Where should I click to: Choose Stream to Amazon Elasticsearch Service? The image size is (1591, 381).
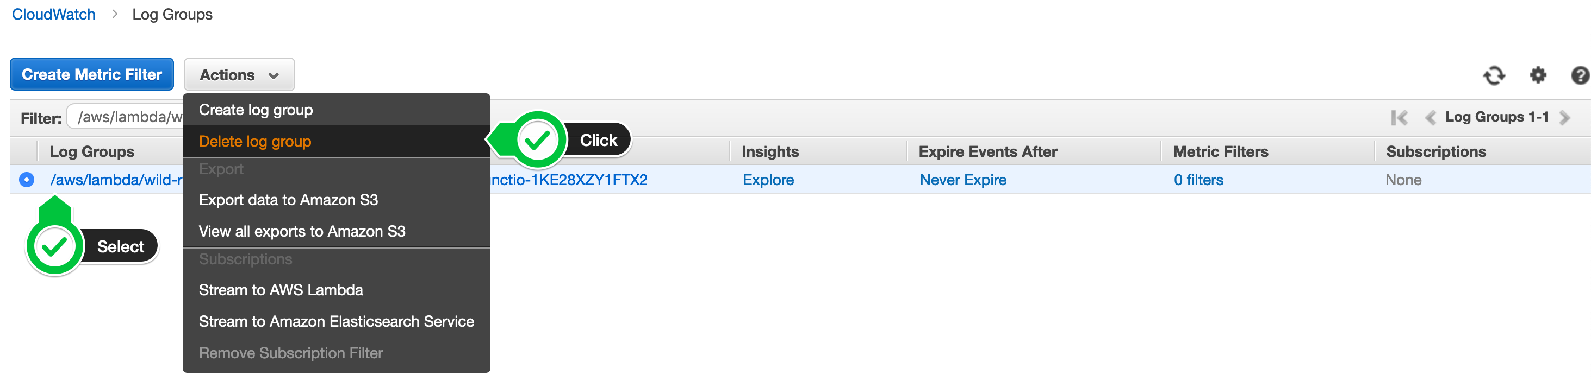(x=336, y=321)
